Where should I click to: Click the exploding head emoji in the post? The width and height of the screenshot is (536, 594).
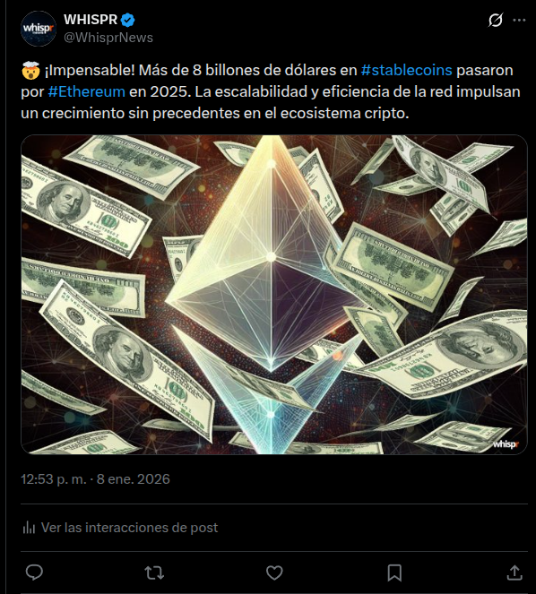30,71
